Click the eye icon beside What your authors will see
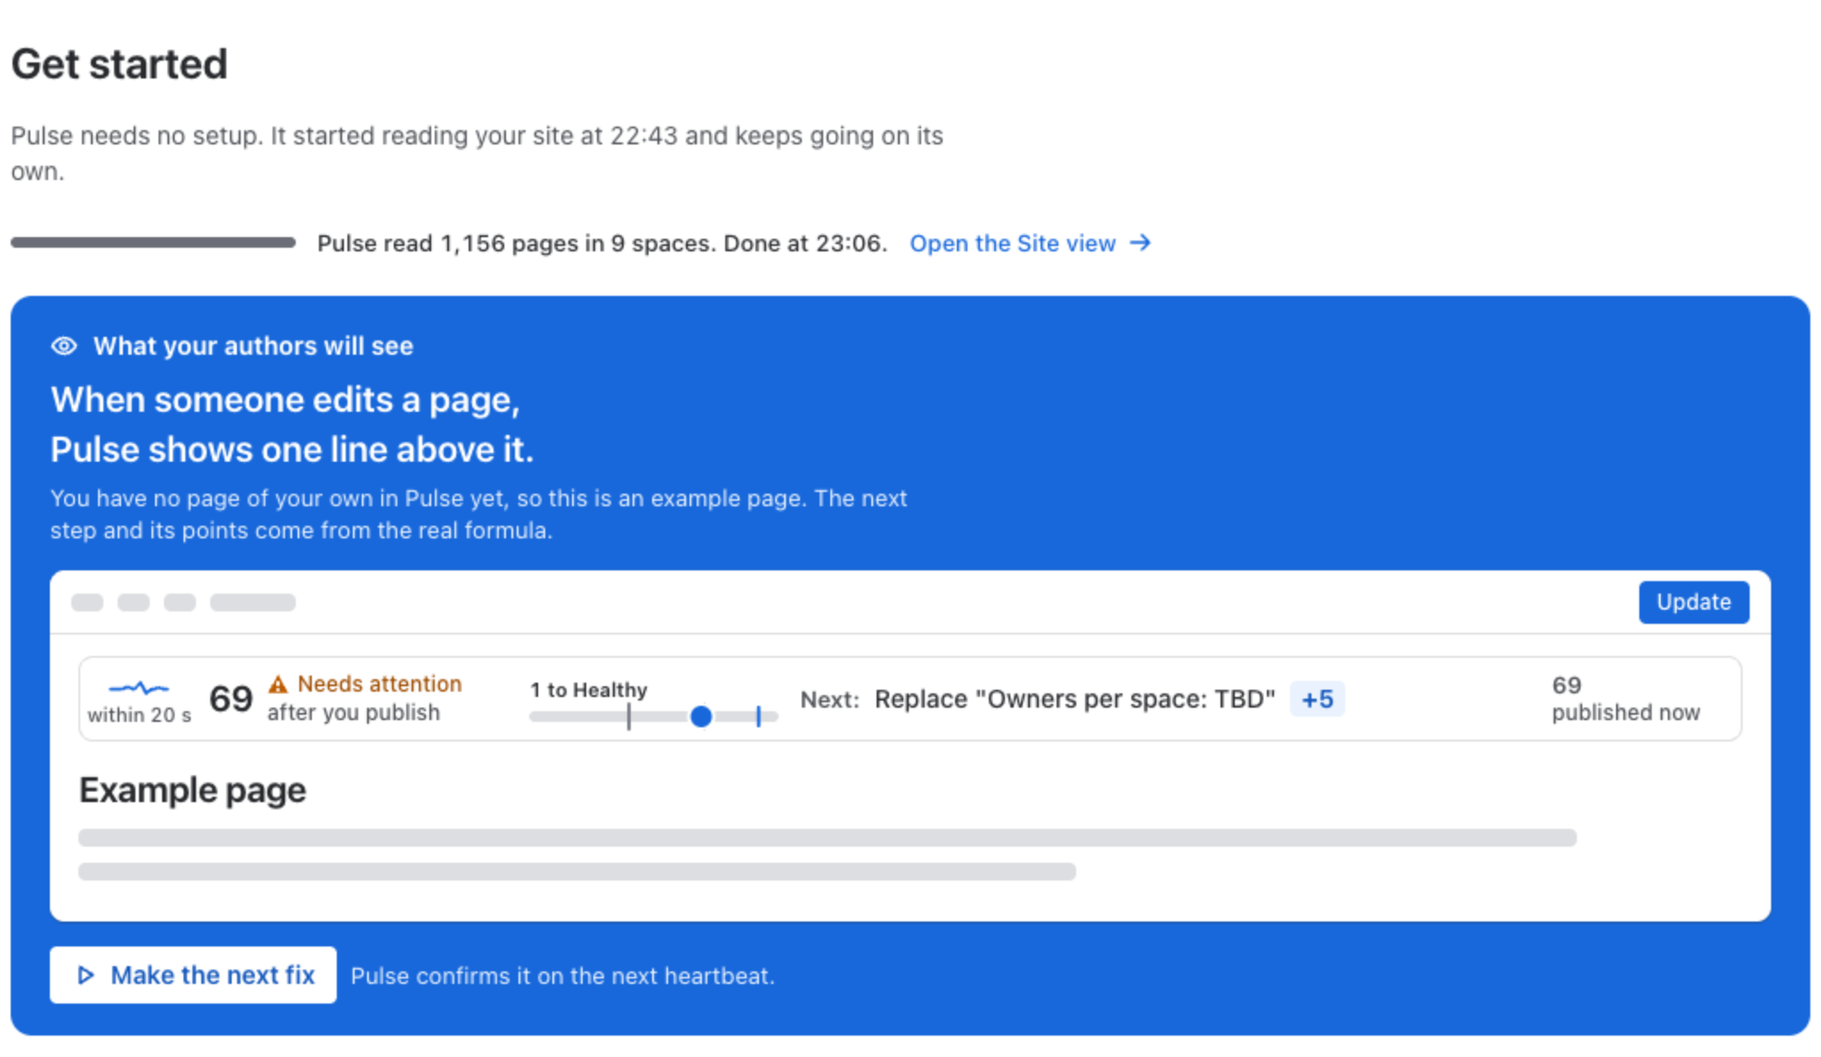1821x1057 pixels. tap(64, 346)
